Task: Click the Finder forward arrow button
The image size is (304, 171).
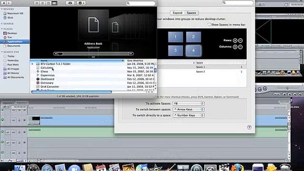Action: [9, 3]
